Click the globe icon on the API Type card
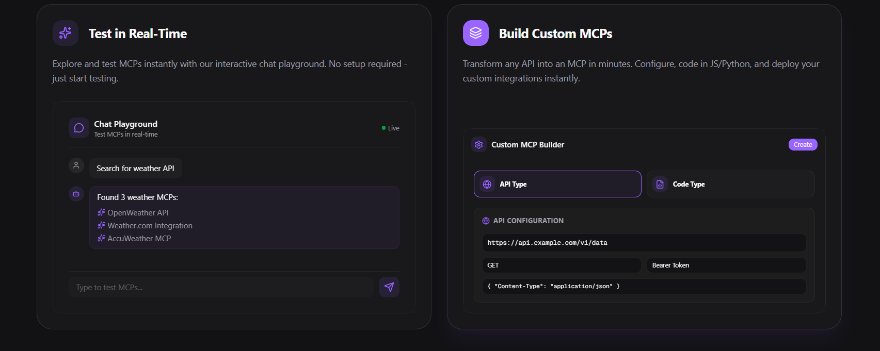This screenshot has width=880, height=351. tap(487, 183)
